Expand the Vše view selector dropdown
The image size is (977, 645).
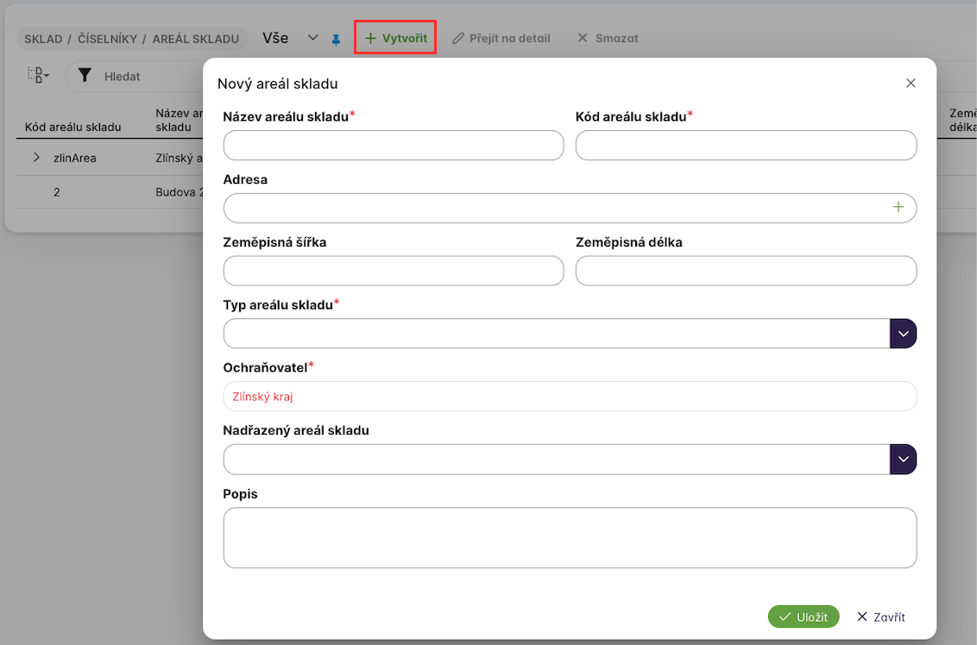tap(313, 39)
